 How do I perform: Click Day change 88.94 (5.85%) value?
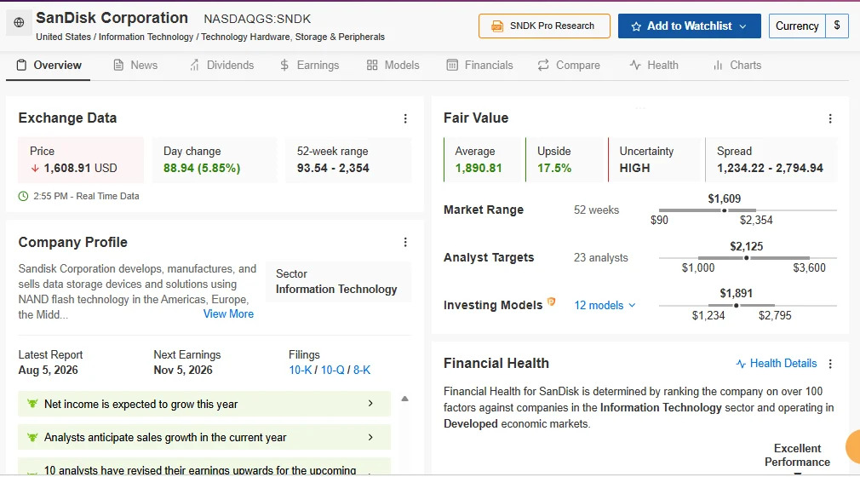coord(202,168)
